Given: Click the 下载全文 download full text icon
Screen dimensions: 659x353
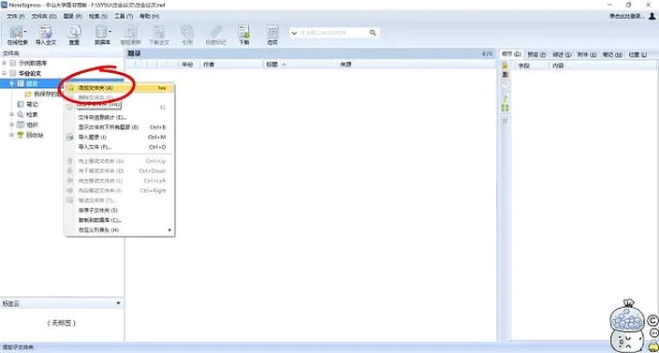Looking at the screenshot, I should pyautogui.click(x=159, y=36).
